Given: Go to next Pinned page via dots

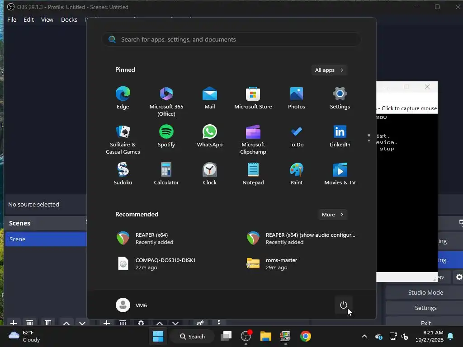Looking at the screenshot, I should pos(369,141).
